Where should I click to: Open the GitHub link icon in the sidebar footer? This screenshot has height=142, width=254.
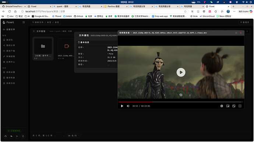pos(6,136)
